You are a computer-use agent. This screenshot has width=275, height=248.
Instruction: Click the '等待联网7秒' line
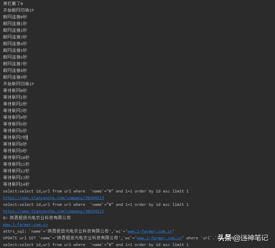(x=15, y=138)
